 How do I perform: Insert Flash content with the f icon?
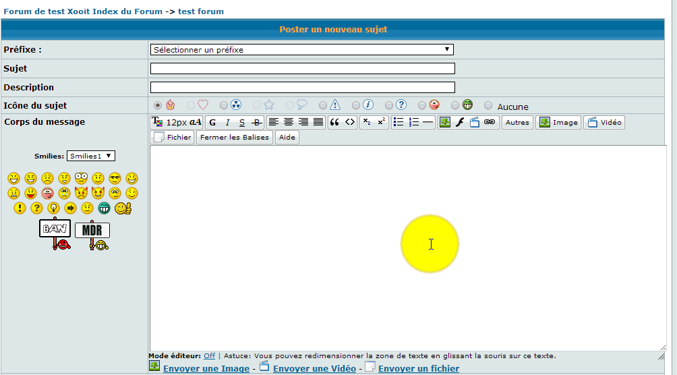click(460, 122)
